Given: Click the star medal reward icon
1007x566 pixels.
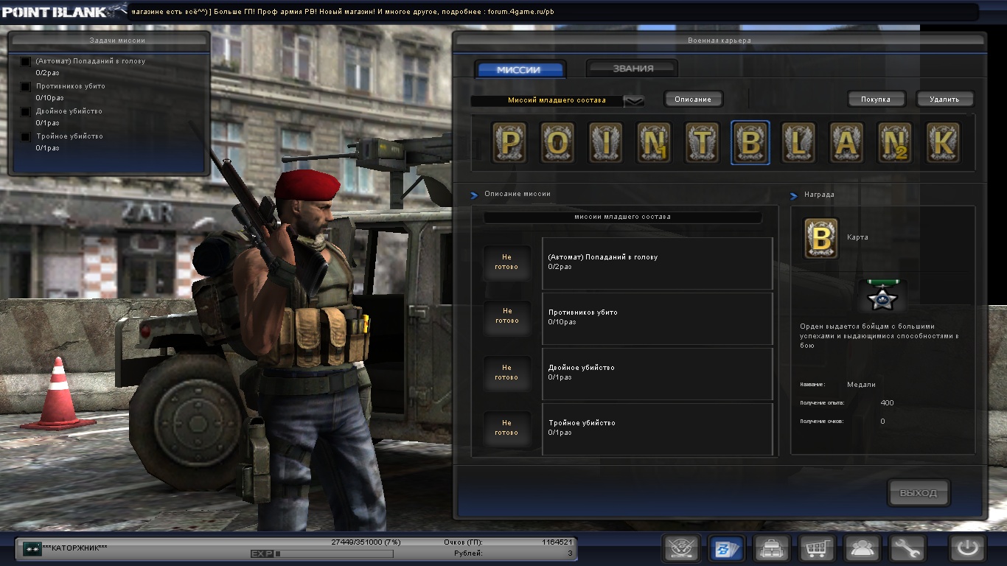Looking at the screenshot, I should tap(882, 296).
